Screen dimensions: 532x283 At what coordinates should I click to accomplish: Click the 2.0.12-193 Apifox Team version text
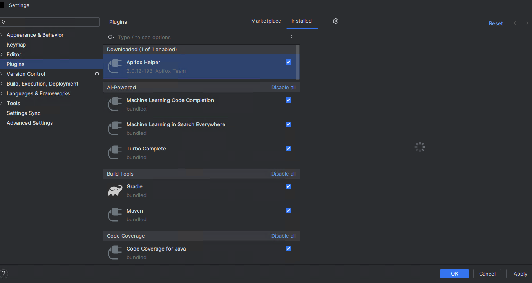pos(156,71)
